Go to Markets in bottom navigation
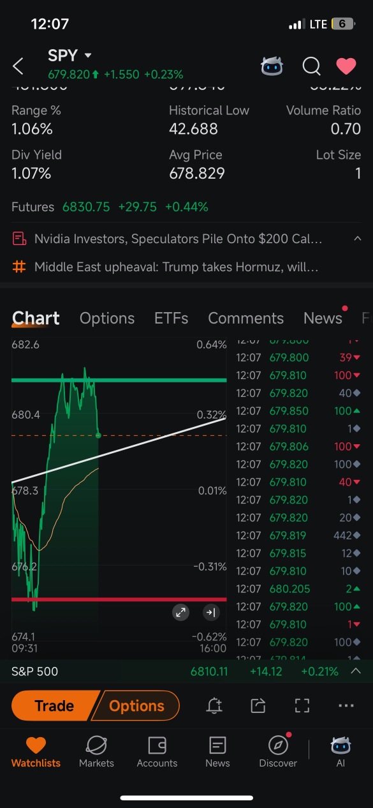Viewport: 373px width, 808px height. (x=96, y=752)
